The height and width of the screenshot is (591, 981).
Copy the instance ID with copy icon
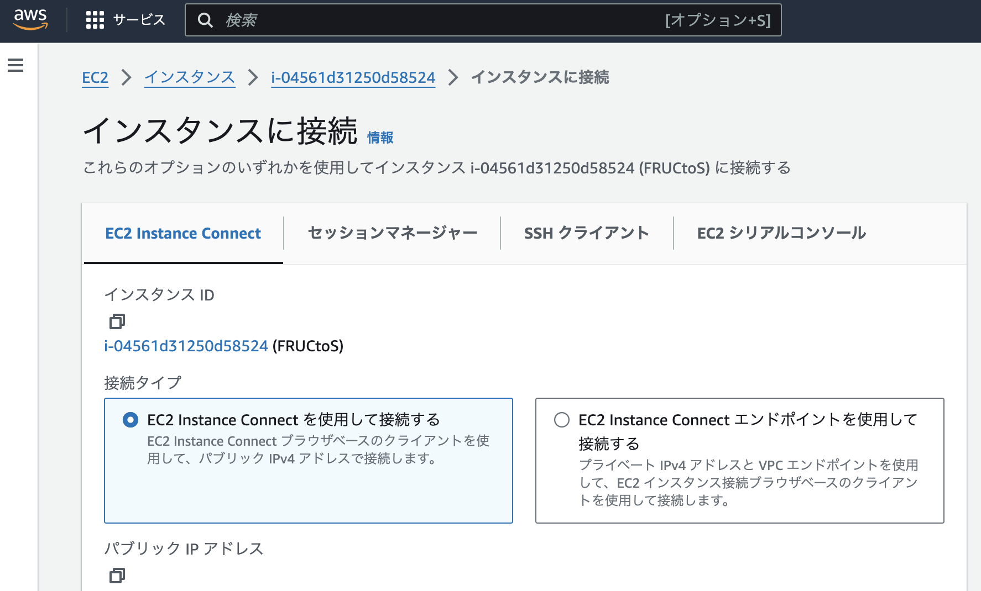point(117,321)
